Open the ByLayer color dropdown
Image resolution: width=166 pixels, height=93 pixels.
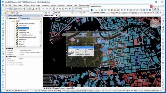tap(71, 13)
